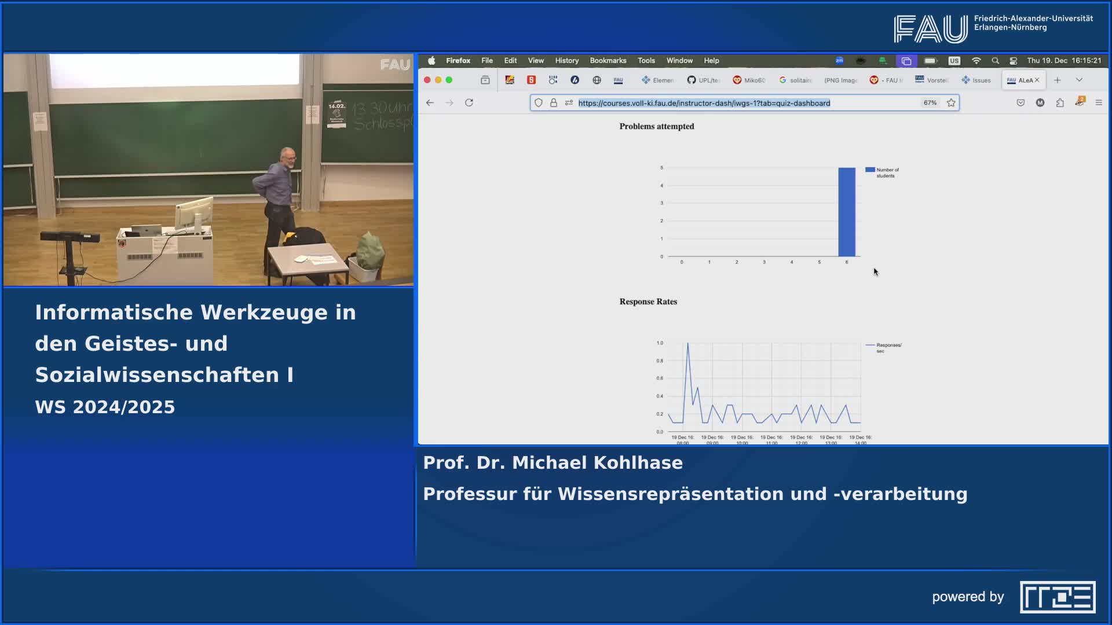Viewport: 1112px width, 625px height.
Task: Open the 67% zoom level indicator
Action: point(930,102)
